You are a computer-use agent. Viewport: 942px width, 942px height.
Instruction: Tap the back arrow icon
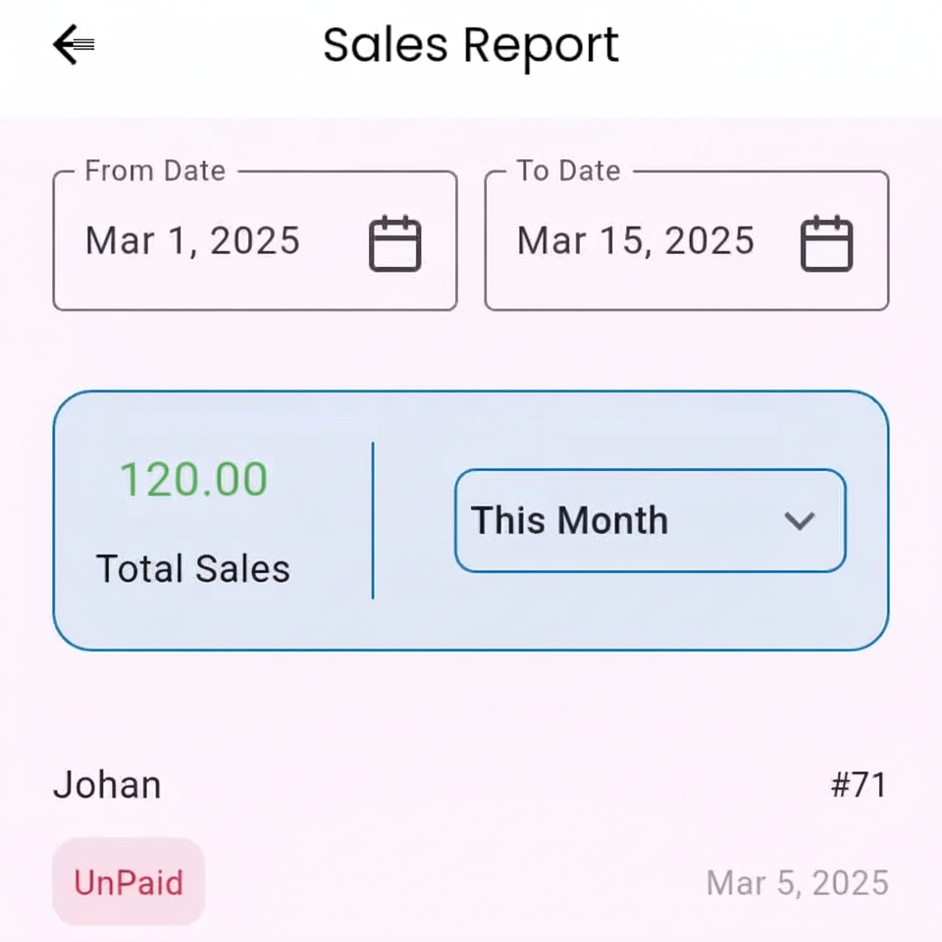(x=74, y=45)
